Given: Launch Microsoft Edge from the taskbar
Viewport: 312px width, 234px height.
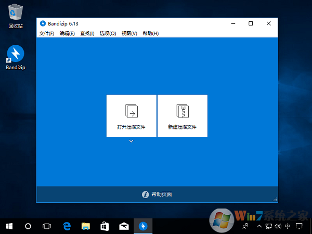Looking at the screenshot, I should click(67, 226).
